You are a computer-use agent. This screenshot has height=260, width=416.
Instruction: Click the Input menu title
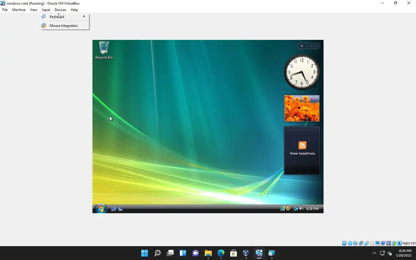tap(46, 10)
